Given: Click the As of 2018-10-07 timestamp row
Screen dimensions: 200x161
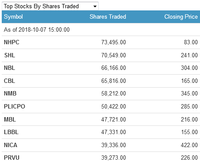Looking at the screenshot, I should (x=101, y=30).
